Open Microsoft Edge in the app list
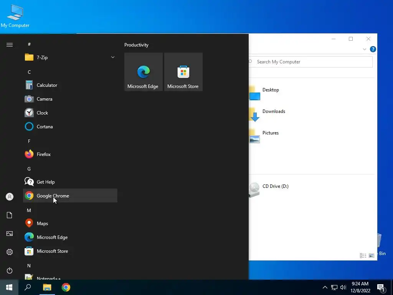 (70, 237)
